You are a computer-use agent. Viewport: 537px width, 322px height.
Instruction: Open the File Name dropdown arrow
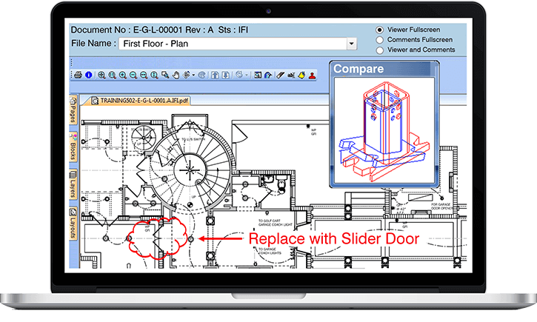click(x=351, y=44)
